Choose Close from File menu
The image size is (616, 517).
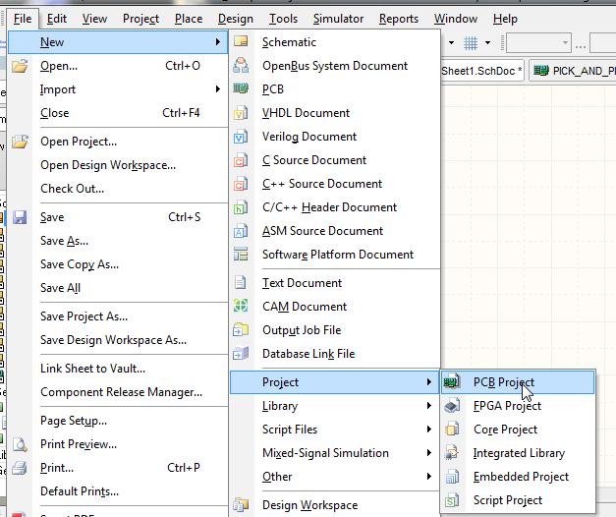coord(118,113)
